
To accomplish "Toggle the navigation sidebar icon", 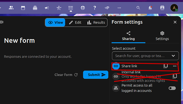I will (x=2, y=22).
